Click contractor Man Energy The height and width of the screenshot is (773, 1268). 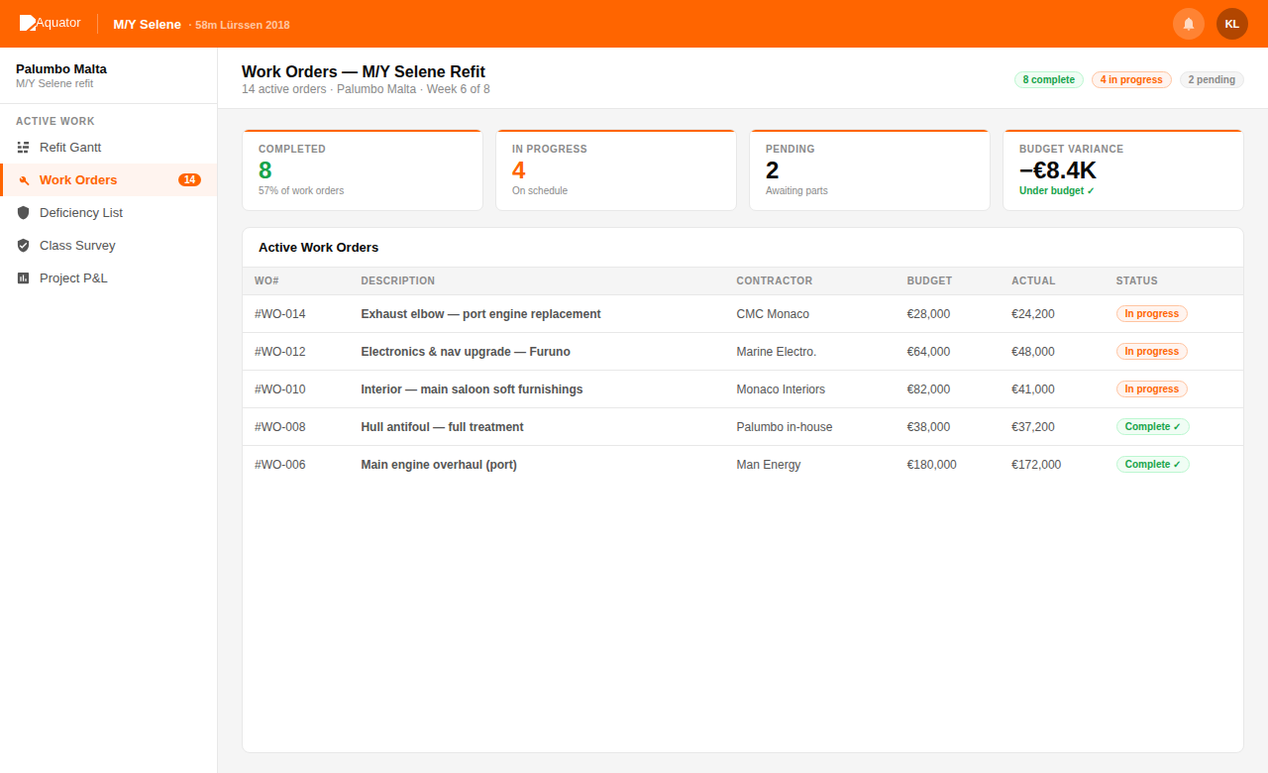coord(769,465)
